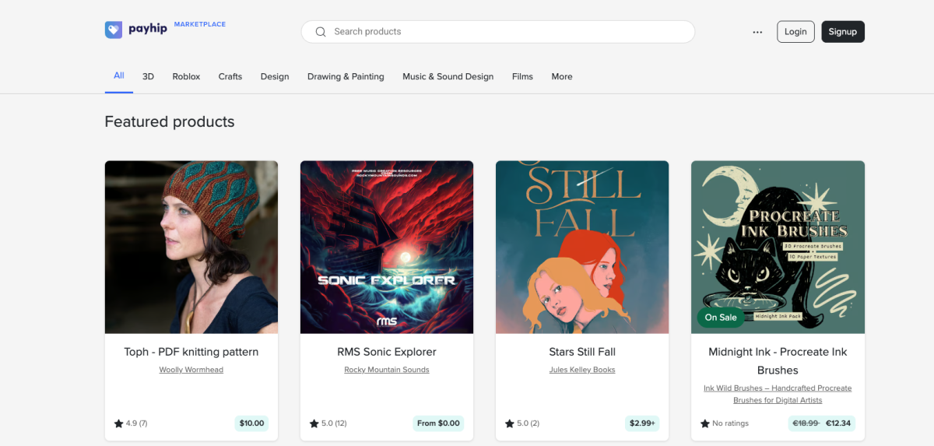Image resolution: width=934 pixels, height=446 pixels.
Task: Visit the Ink Wild Brushes seller link
Action: coord(778,394)
